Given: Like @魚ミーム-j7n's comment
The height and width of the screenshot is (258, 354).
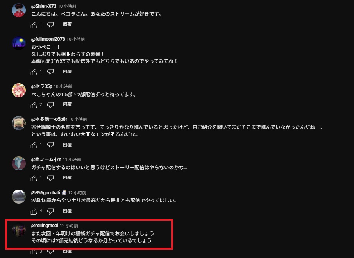Looking at the screenshot, I should pyautogui.click(x=34, y=178).
